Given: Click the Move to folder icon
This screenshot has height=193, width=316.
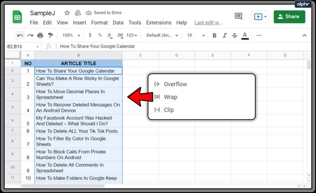Looking at the screenshot, I should 77,13.
